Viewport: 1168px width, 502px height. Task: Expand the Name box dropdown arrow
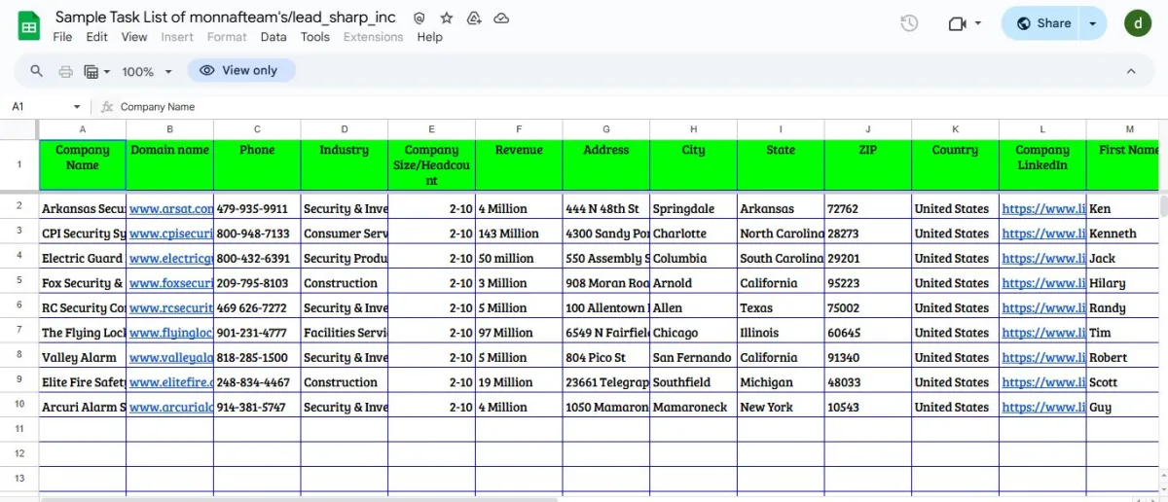pos(77,107)
